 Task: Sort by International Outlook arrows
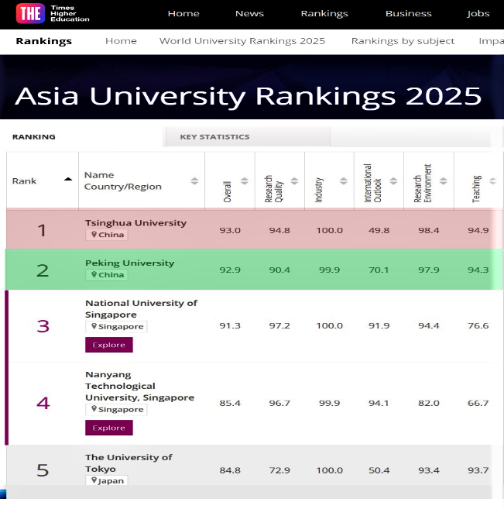coord(393,181)
